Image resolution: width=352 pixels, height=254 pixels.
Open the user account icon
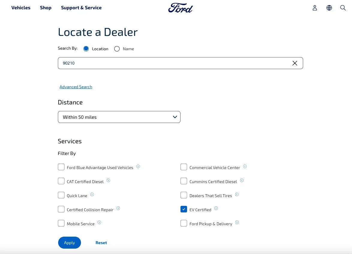(315, 8)
